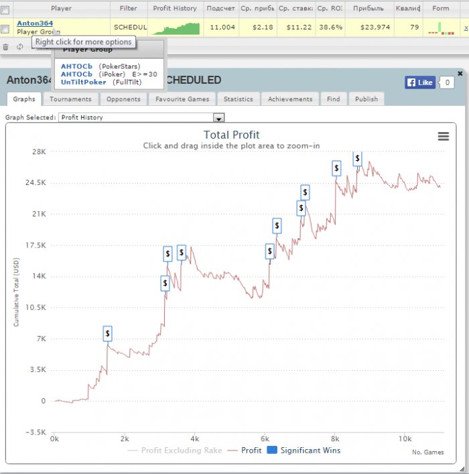
Task: Click the topmost $ marker near 28K
Action: [358, 158]
